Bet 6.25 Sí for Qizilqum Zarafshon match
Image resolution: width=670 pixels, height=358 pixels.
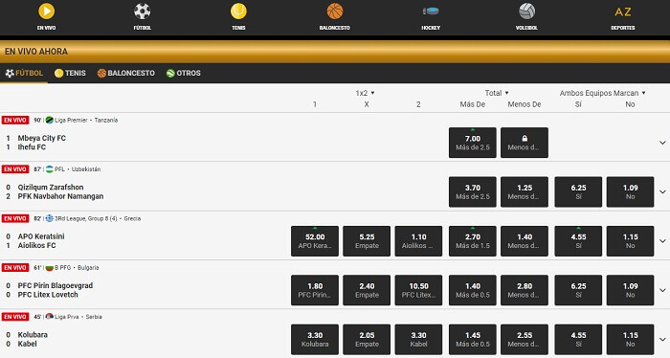(578, 191)
